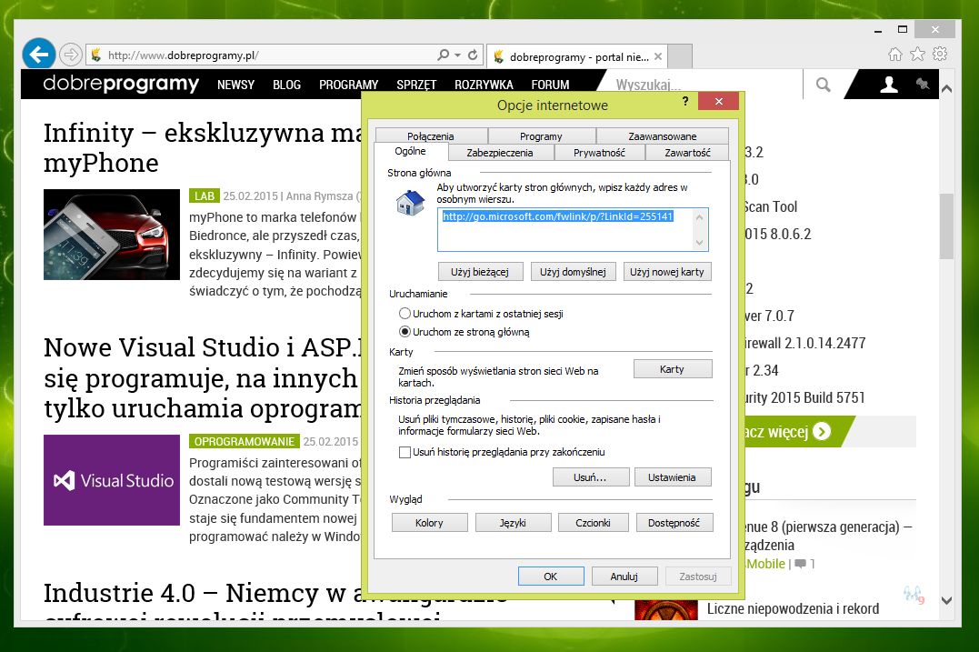979x652 pixels.
Task: Go back with the browser back arrow
Action: (39, 55)
